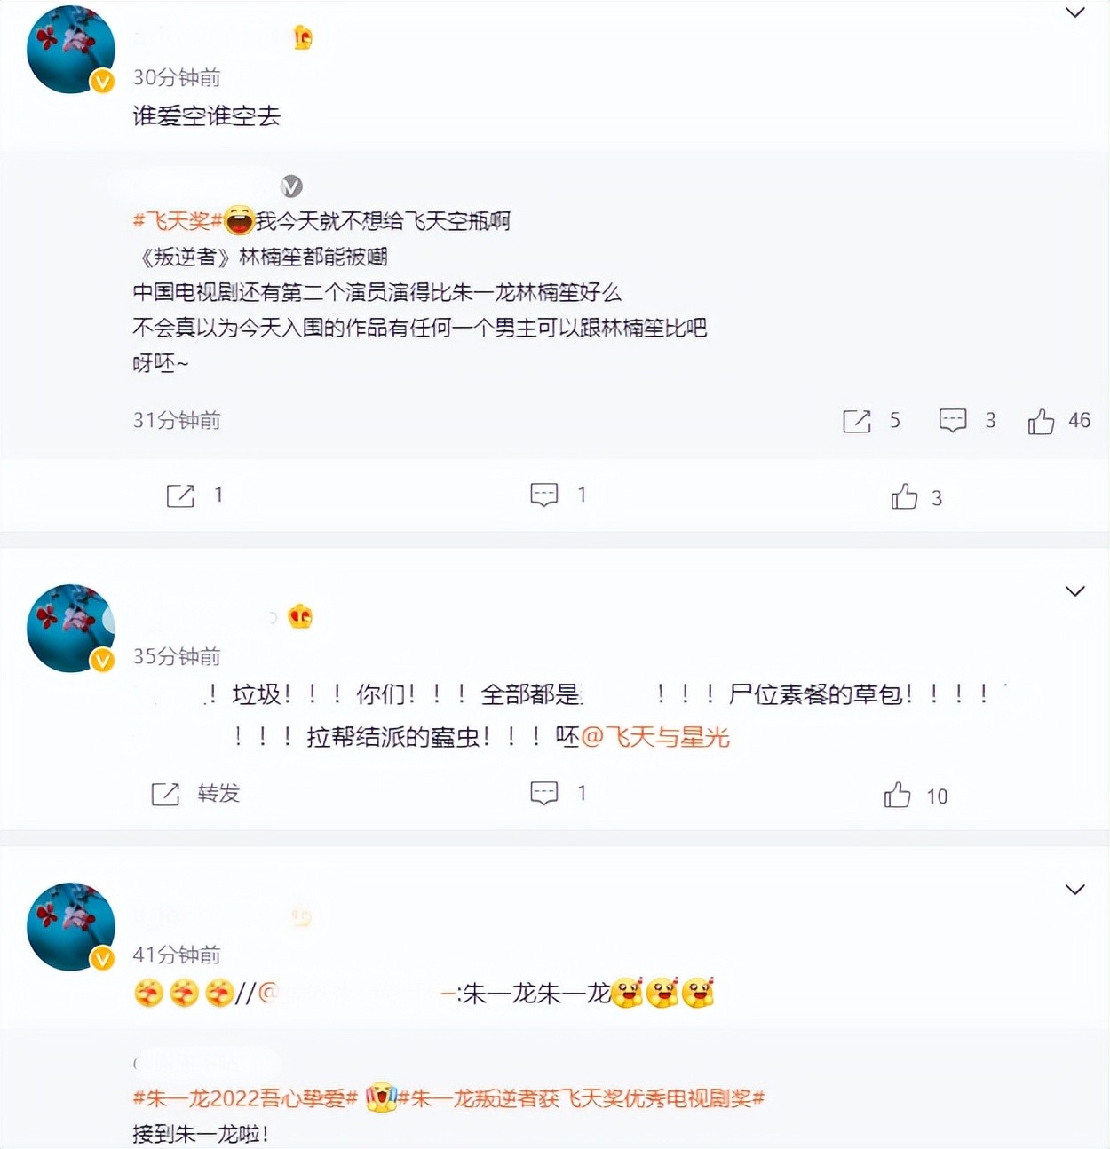Click the verified badge in the quoted post
Viewport: 1110px width, 1149px height.
pyautogui.click(x=291, y=186)
